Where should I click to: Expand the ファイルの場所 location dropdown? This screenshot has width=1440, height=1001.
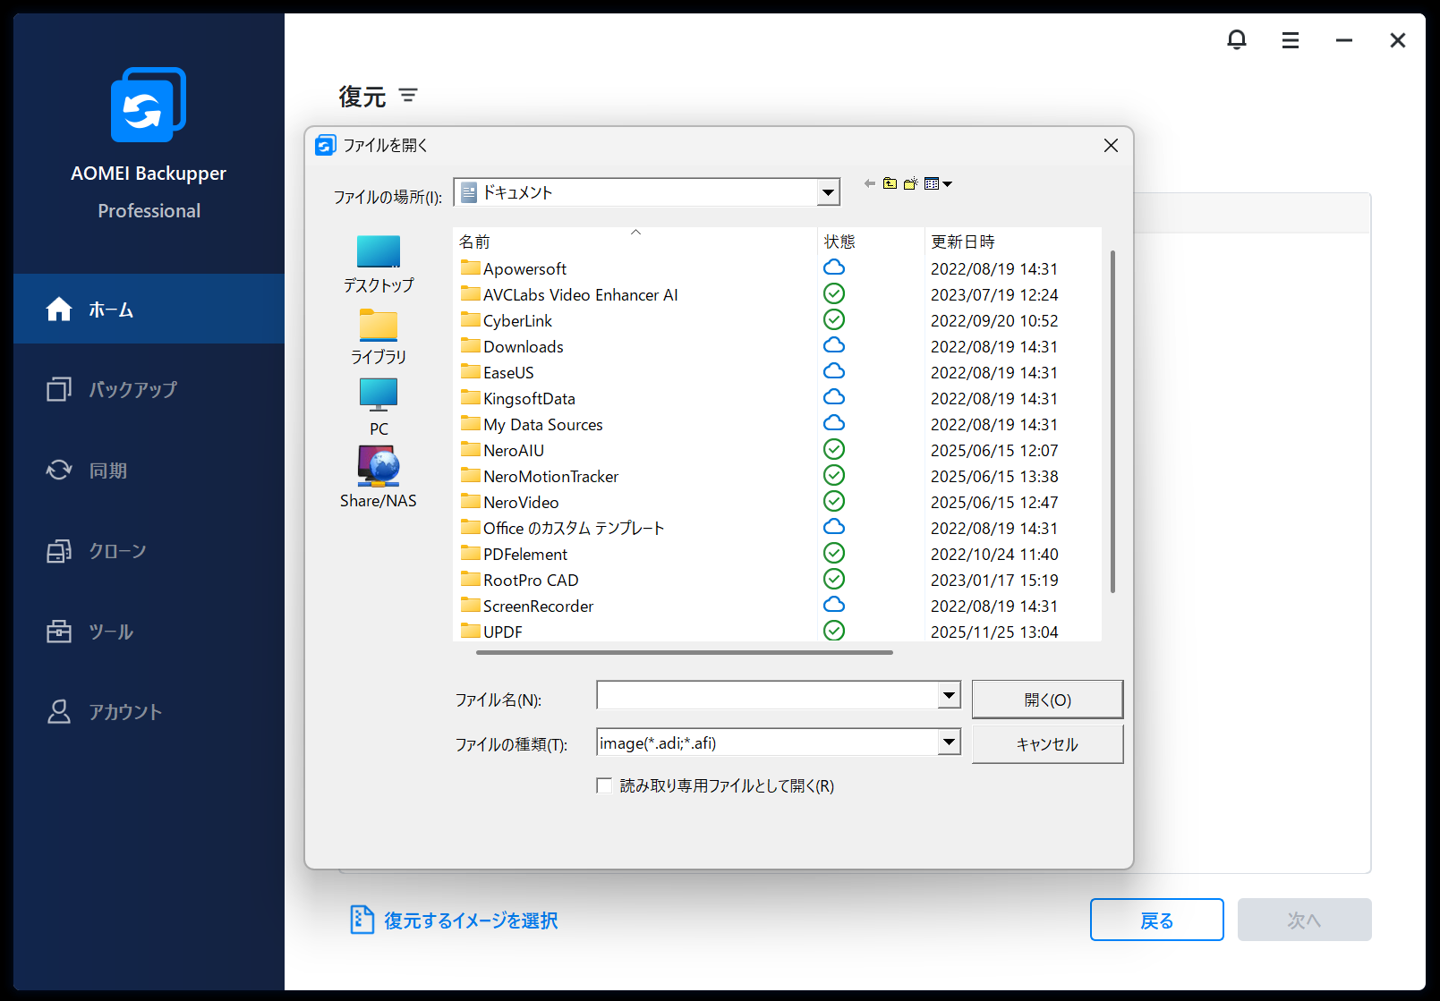click(828, 192)
